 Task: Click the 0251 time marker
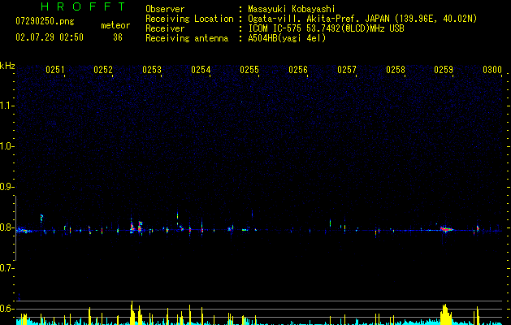coord(54,70)
